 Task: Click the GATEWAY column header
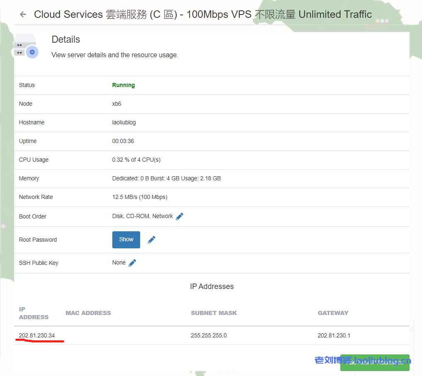[x=333, y=313]
